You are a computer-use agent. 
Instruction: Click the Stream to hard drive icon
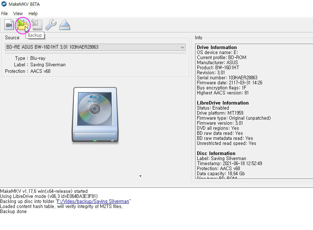(37, 25)
